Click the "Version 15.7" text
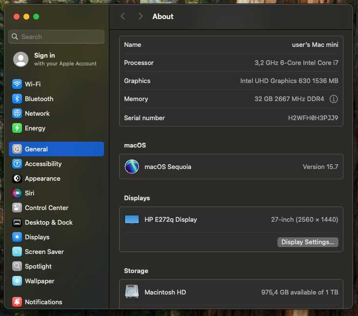 pyautogui.click(x=320, y=167)
